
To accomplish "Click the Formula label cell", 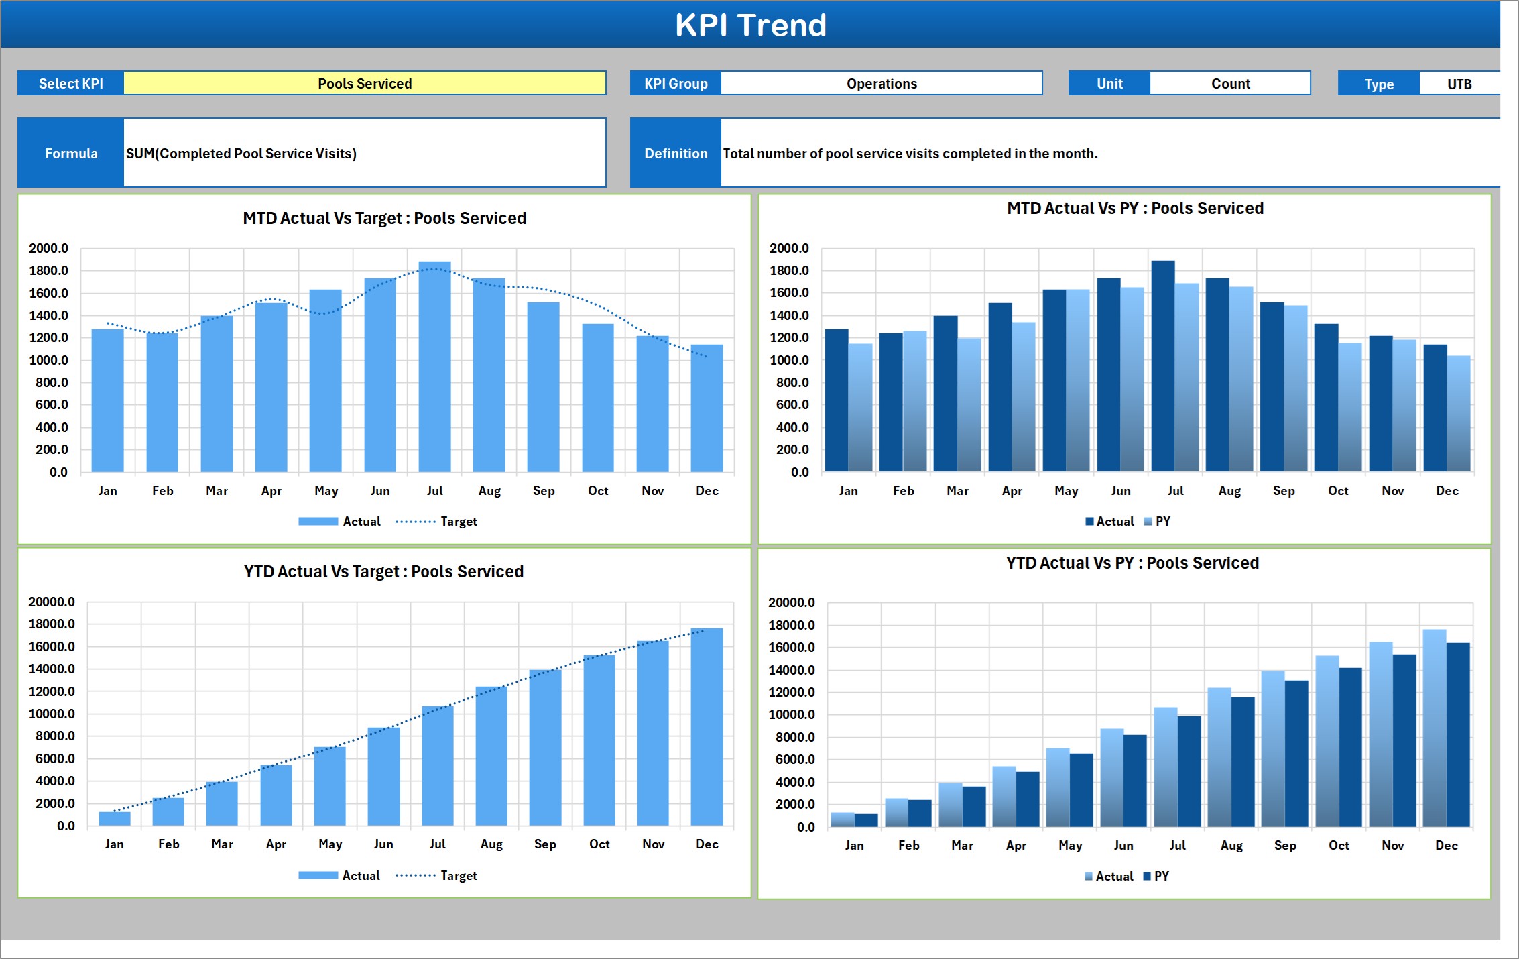I will [71, 153].
